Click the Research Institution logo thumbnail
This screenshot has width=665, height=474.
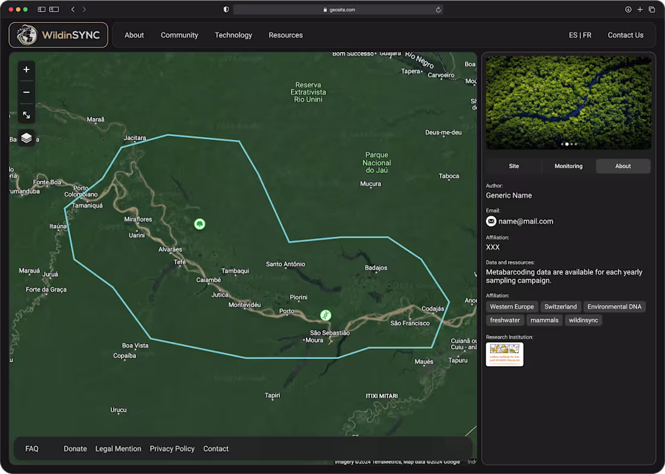pos(504,354)
